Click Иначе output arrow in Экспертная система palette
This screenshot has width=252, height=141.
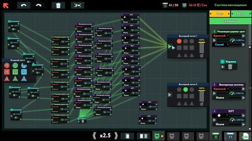pos(243,98)
